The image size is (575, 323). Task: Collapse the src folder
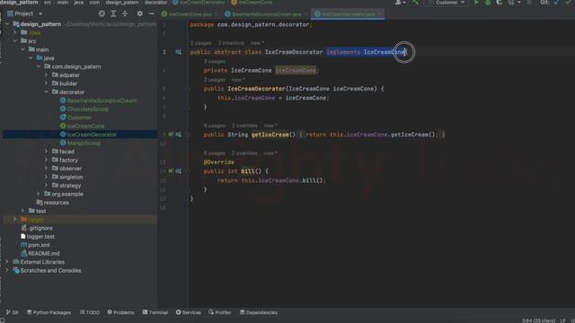click(x=15, y=41)
